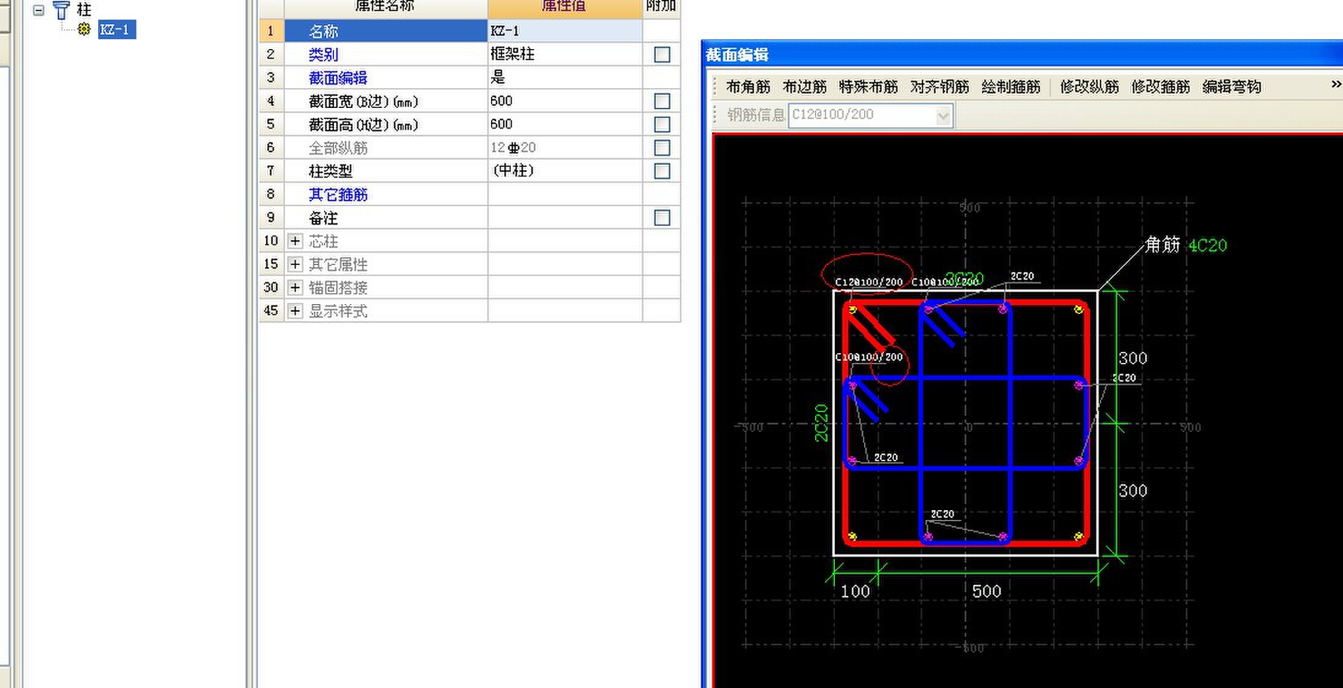Click the upper 300 height dimension
This screenshot has width=1343, height=688.
click(x=1132, y=358)
